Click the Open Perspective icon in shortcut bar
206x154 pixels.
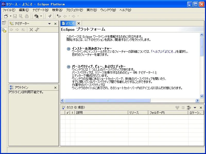coord(4,23)
